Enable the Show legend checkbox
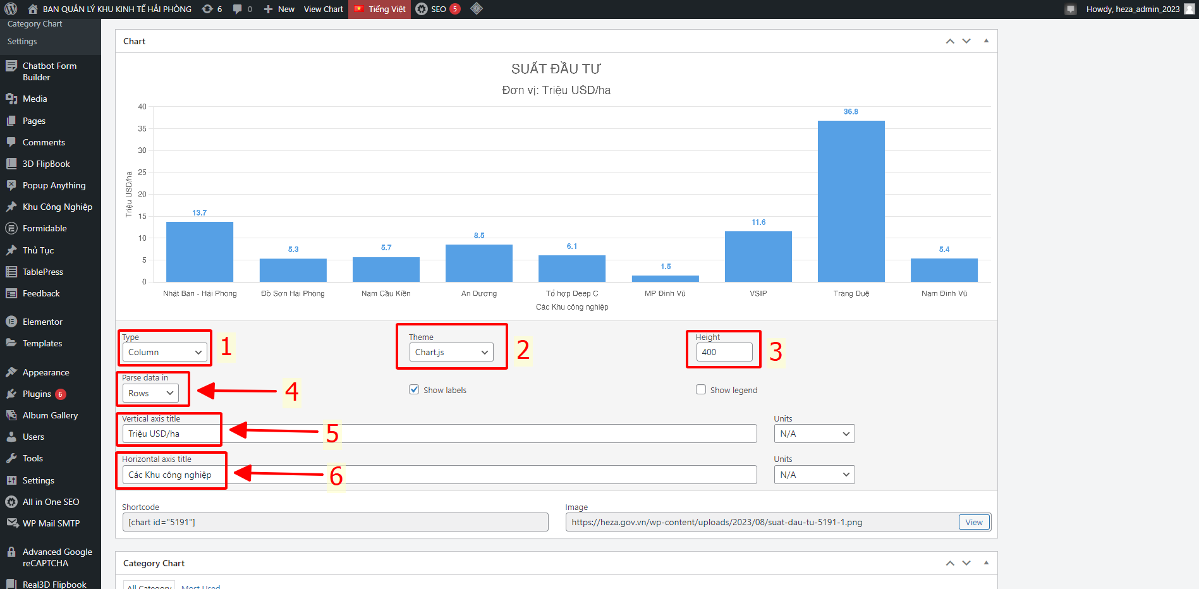The image size is (1199, 589). coord(701,390)
